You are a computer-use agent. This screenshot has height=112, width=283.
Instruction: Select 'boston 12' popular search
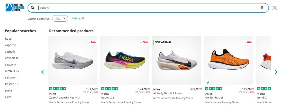pyautogui.click(x=11, y=84)
